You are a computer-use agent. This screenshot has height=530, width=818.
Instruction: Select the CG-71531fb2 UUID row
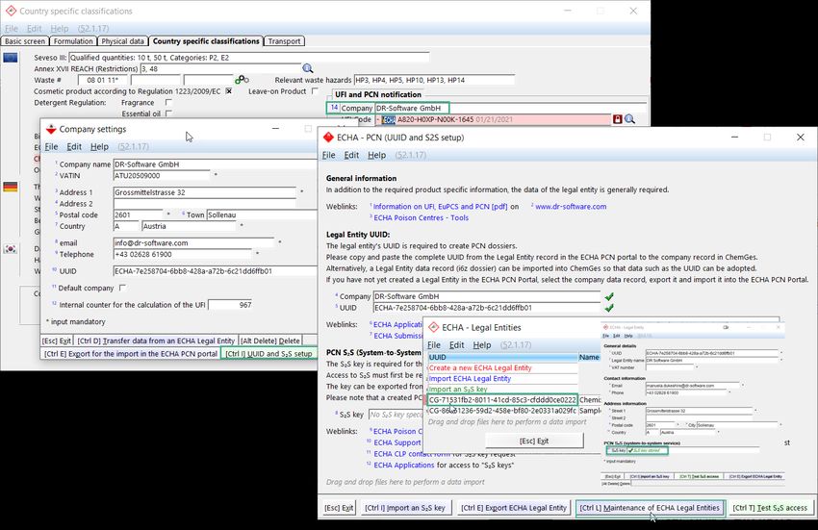tap(503, 400)
